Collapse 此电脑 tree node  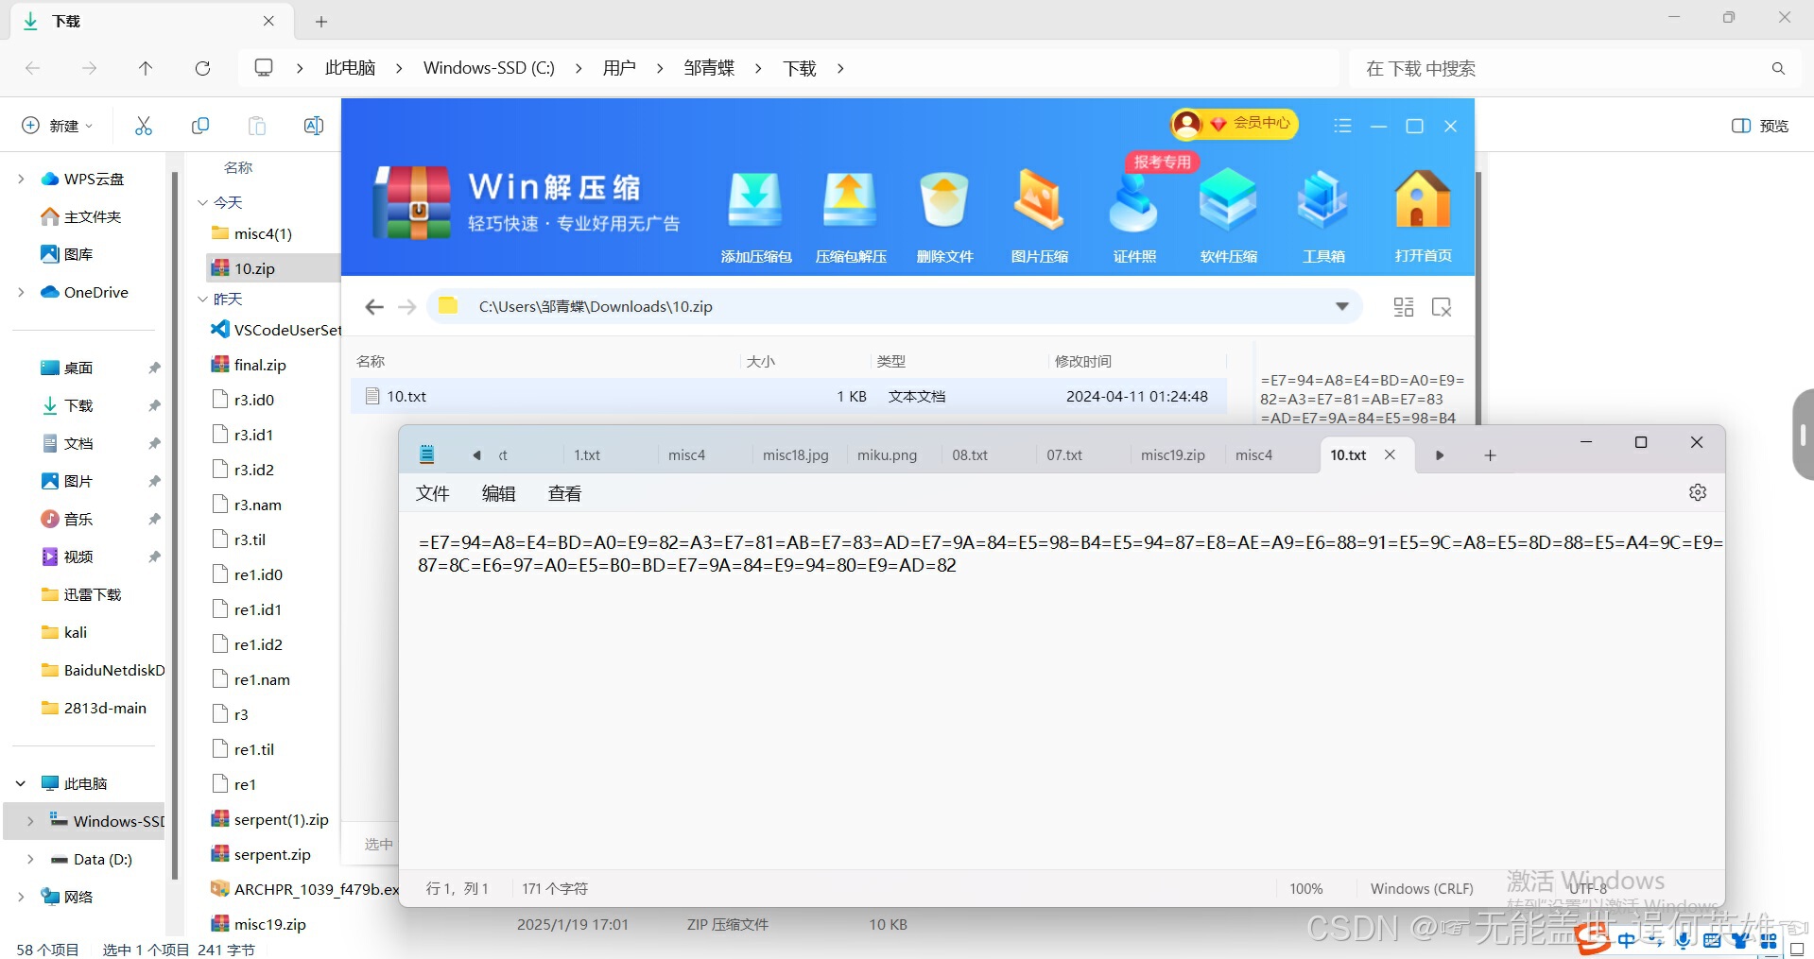(x=21, y=783)
